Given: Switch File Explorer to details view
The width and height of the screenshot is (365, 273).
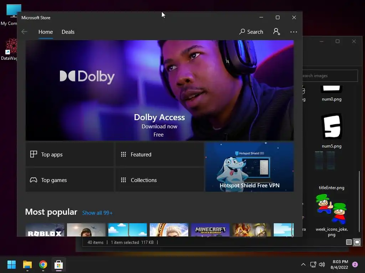Looking at the screenshot, I should [x=349, y=242].
